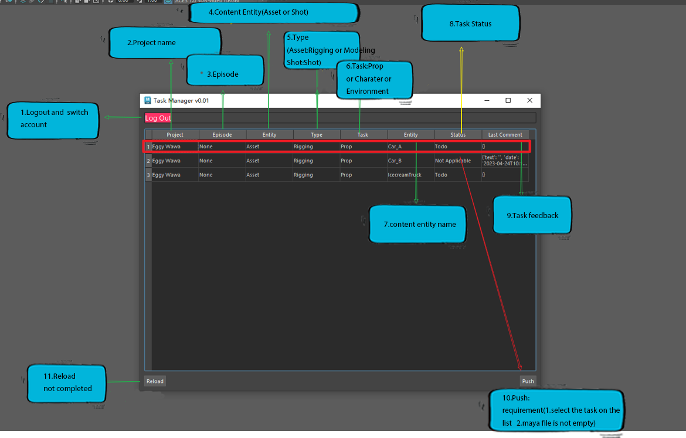
Task: Click the Push button
Action: tap(528, 381)
